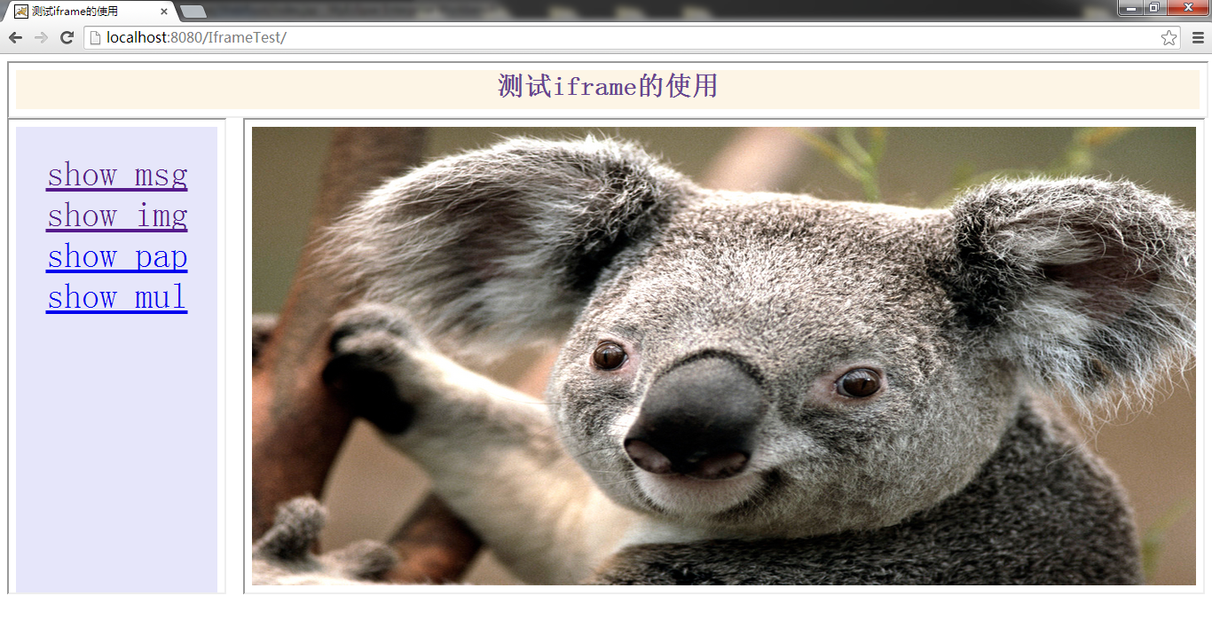Click the page heading 测试iframe的使用
Screen dimensions: 1212x643
point(609,86)
